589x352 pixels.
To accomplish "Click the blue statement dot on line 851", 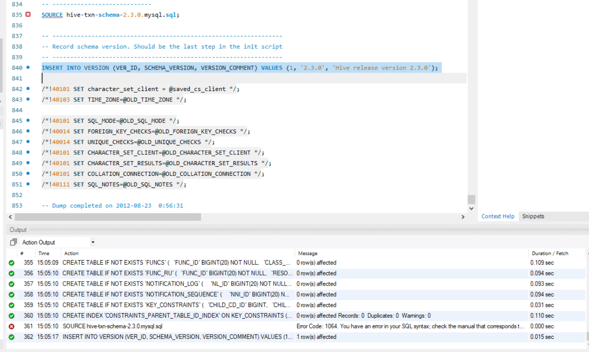I will 28,184.
